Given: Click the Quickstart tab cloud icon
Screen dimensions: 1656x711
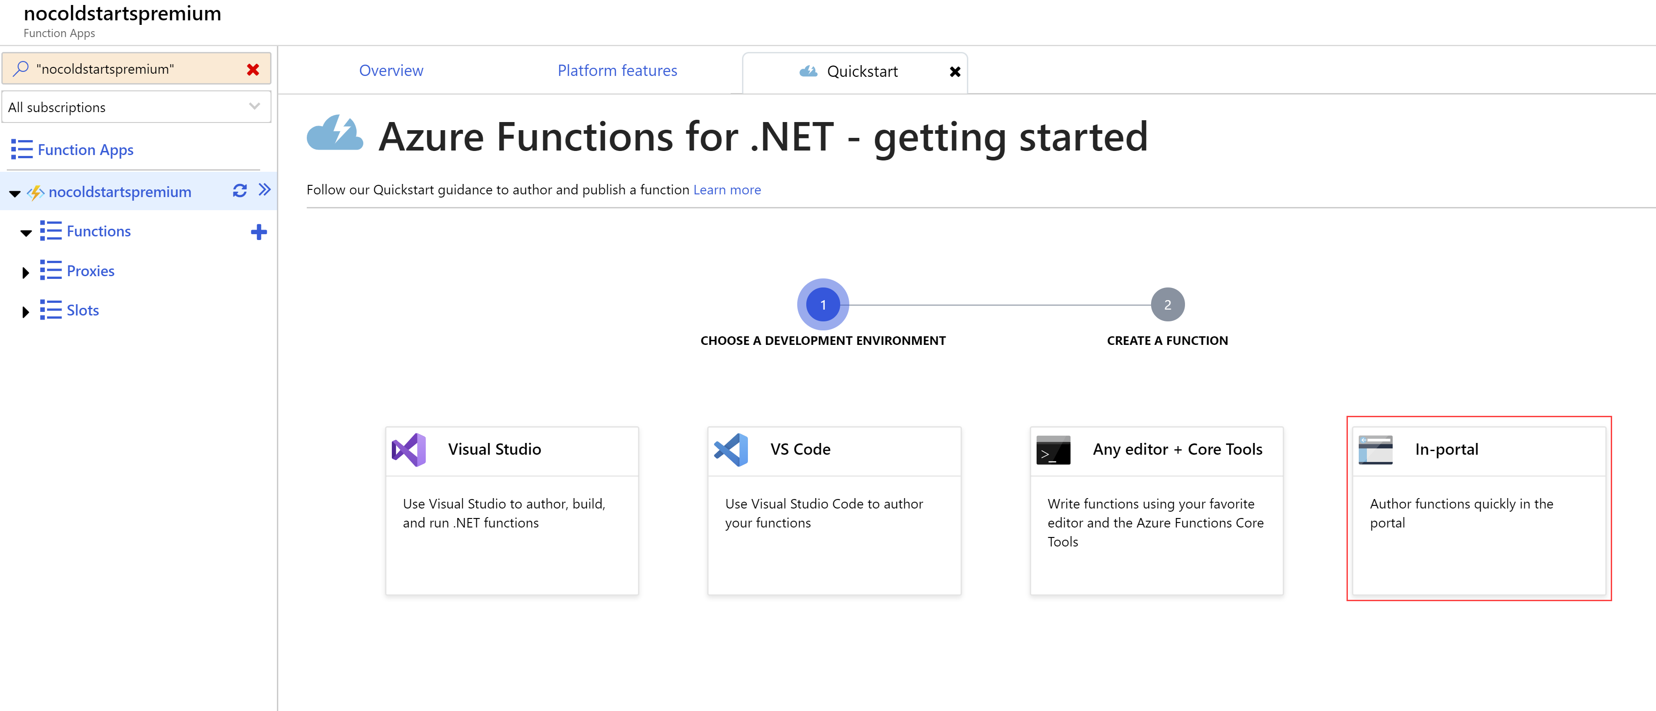Looking at the screenshot, I should pos(808,71).
